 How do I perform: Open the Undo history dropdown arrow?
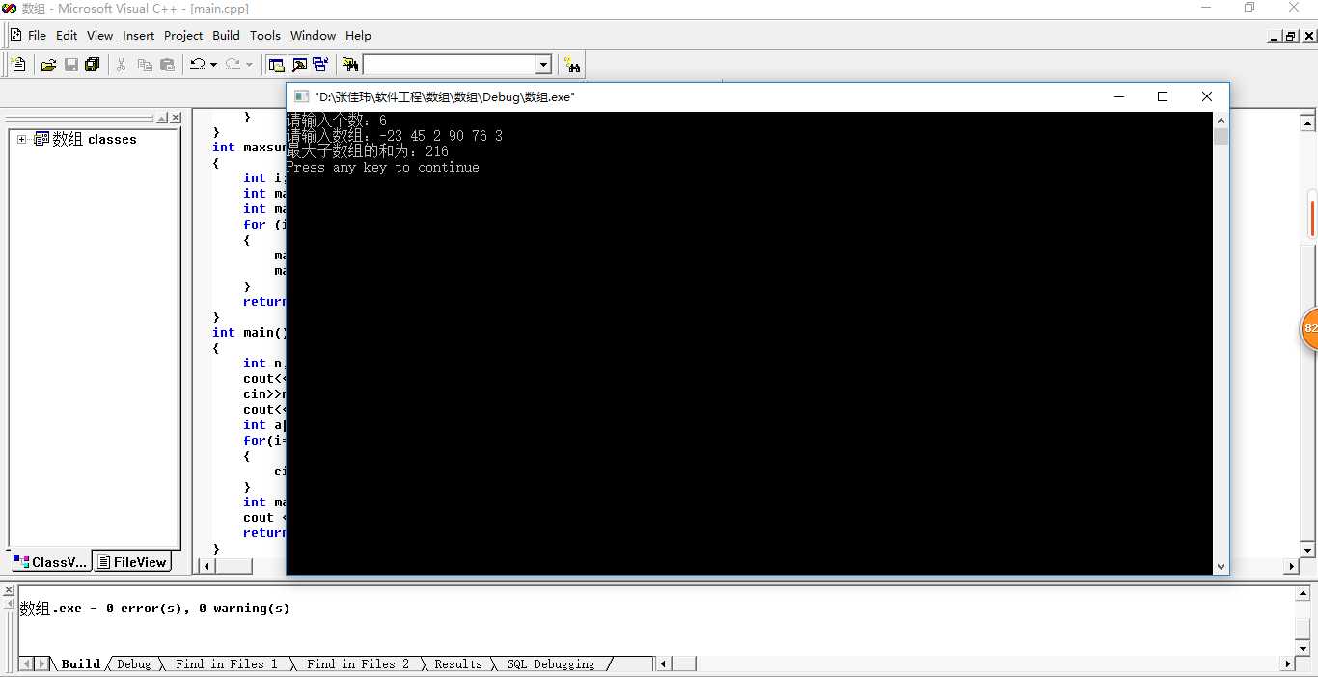tap(213, 65)
